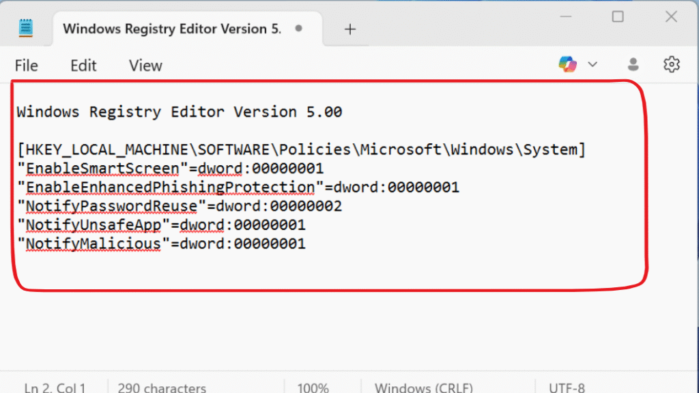Click the unsaved changes dot on the tab
The image size is (699, 393).
[299, 29]
